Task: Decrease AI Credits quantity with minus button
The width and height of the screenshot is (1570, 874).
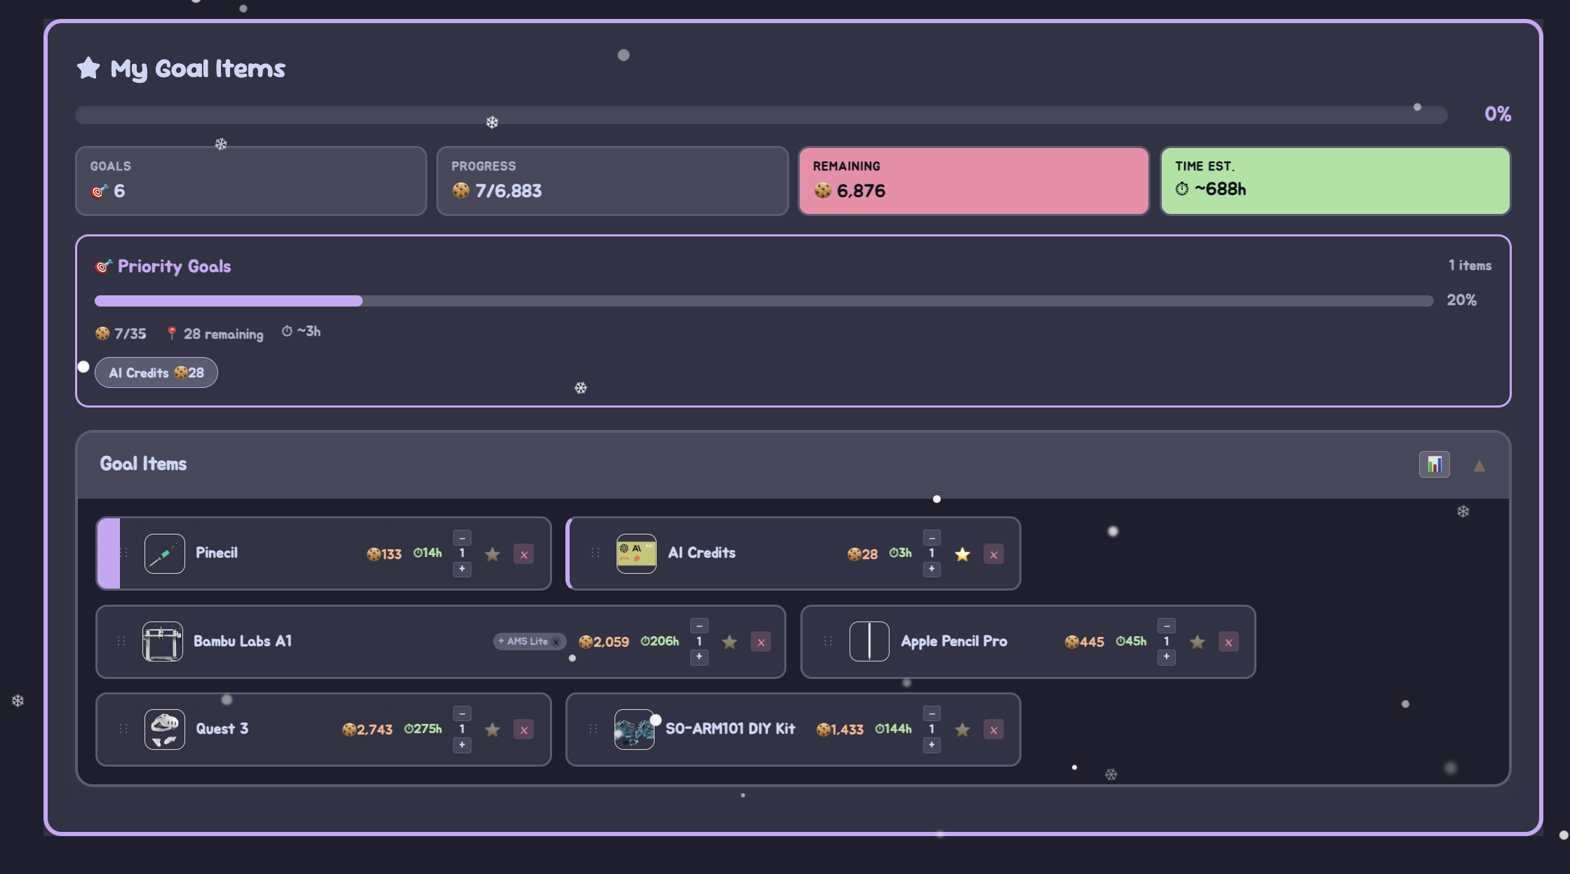Action: pos(931,538)
